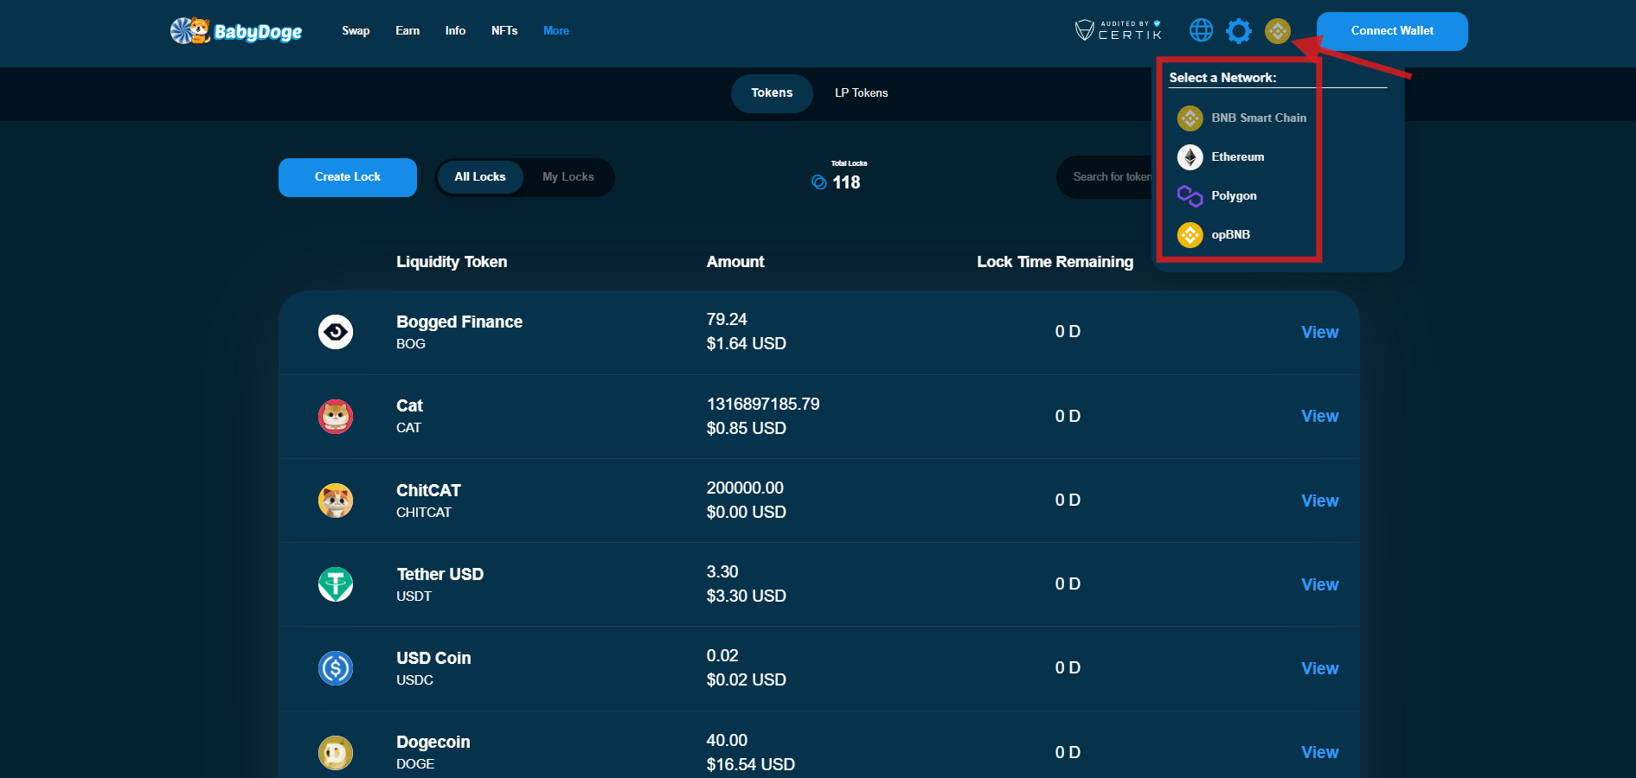Open the settings gear icon
This screenshot has height=778, width=1636.
[1239, 31]
